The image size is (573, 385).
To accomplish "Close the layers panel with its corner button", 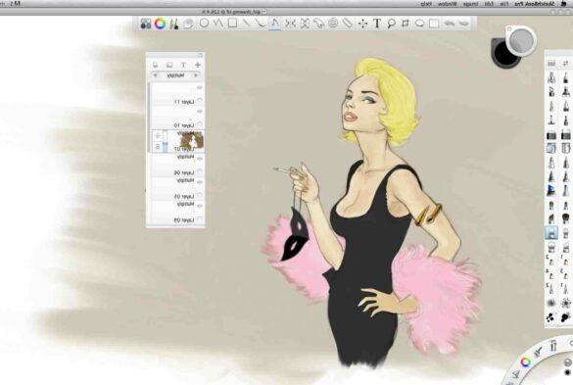I will pyautogui.click(x=200, y=55).
